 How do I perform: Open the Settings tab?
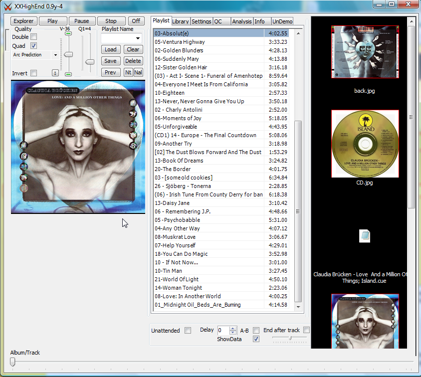pyautogui.click(x=202, y=21)
